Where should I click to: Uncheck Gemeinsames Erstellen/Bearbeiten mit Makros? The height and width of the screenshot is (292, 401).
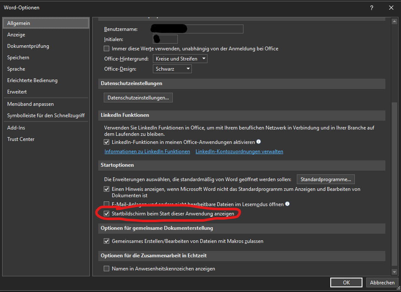tap(106, 241)
